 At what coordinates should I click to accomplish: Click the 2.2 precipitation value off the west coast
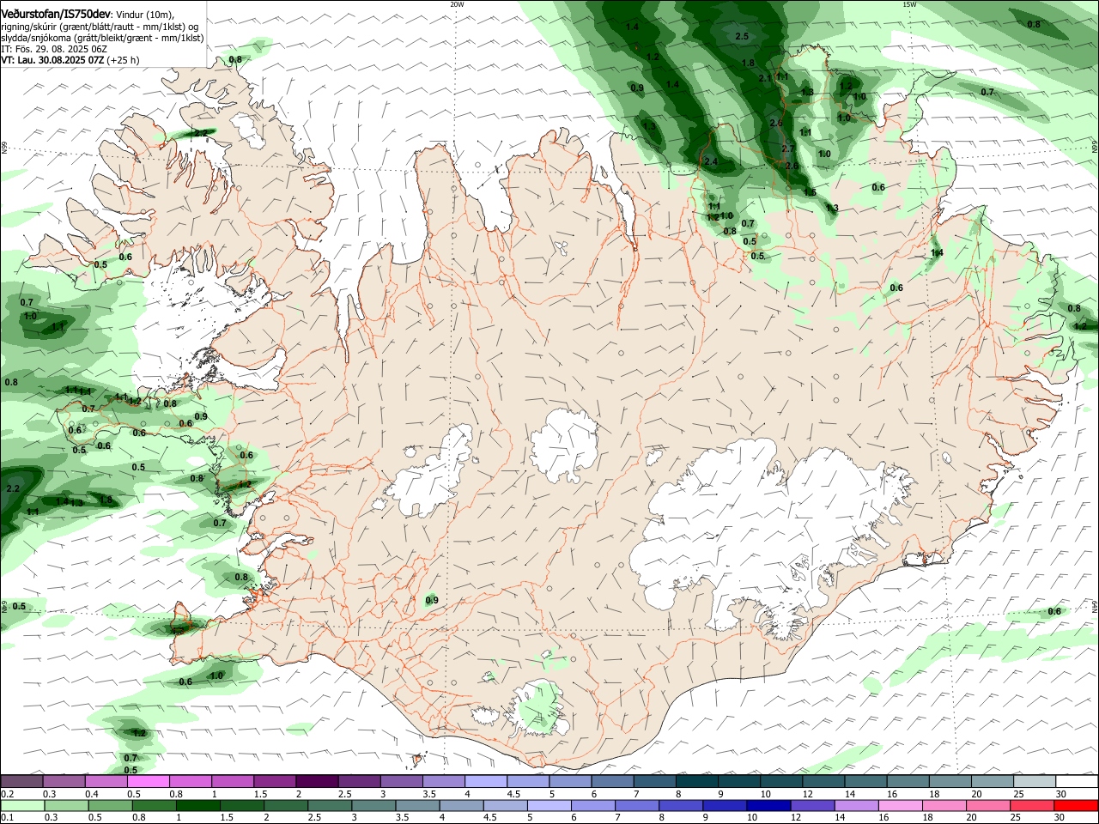(x=13, y=488)
